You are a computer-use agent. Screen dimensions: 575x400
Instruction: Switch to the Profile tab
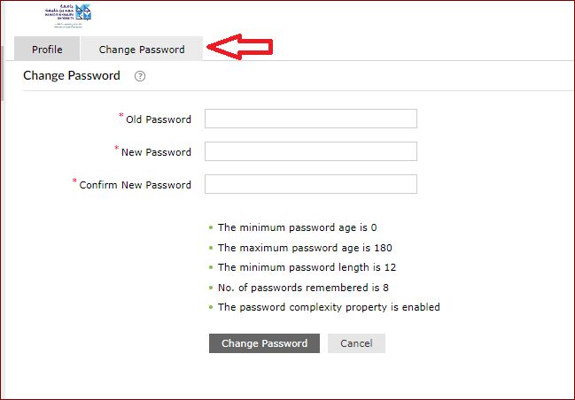point(47,49)
